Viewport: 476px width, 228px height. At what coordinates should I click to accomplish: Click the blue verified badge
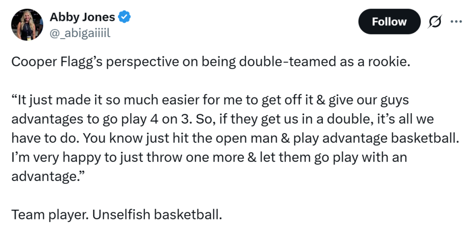[x=124, y=17]
